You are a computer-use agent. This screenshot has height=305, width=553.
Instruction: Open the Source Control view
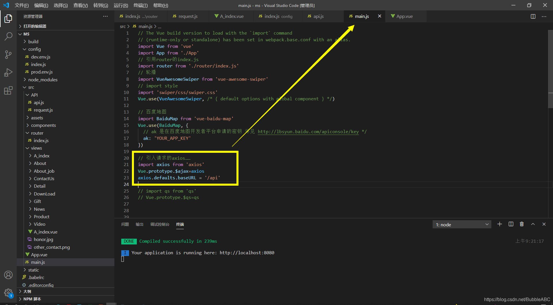coord(8,54)
